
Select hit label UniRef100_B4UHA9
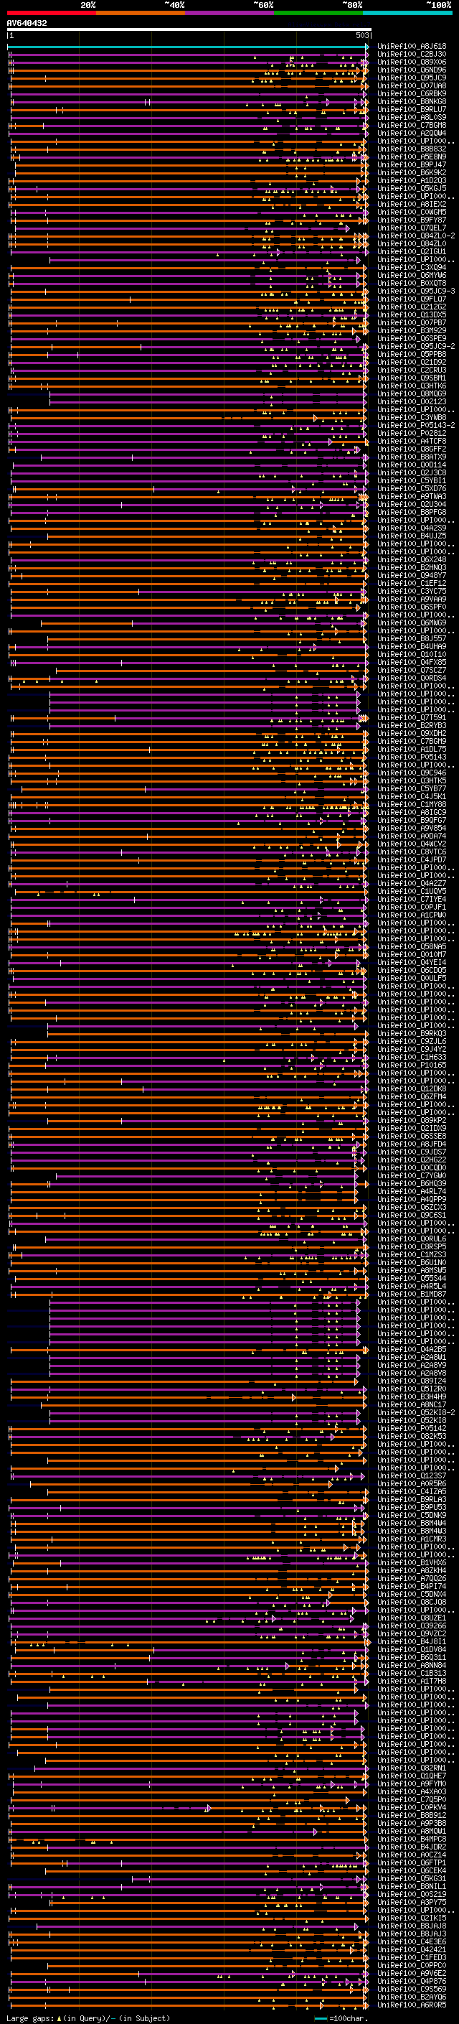click(x=412, y=647)
